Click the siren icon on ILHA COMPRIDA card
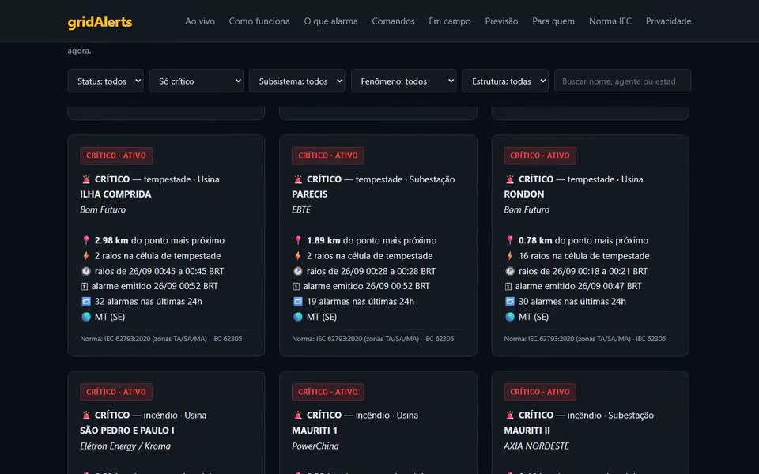The image size is (759, 474). tap(86, 179)
